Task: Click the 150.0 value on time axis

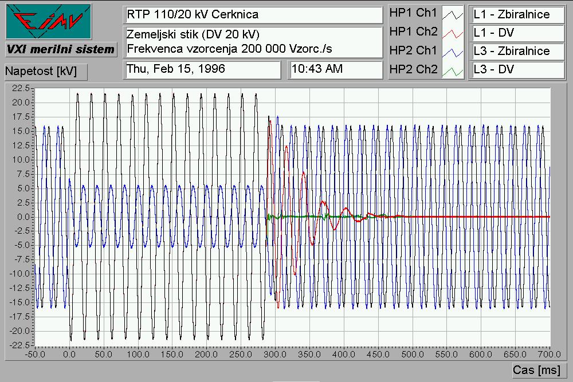Action: (172, 355)
